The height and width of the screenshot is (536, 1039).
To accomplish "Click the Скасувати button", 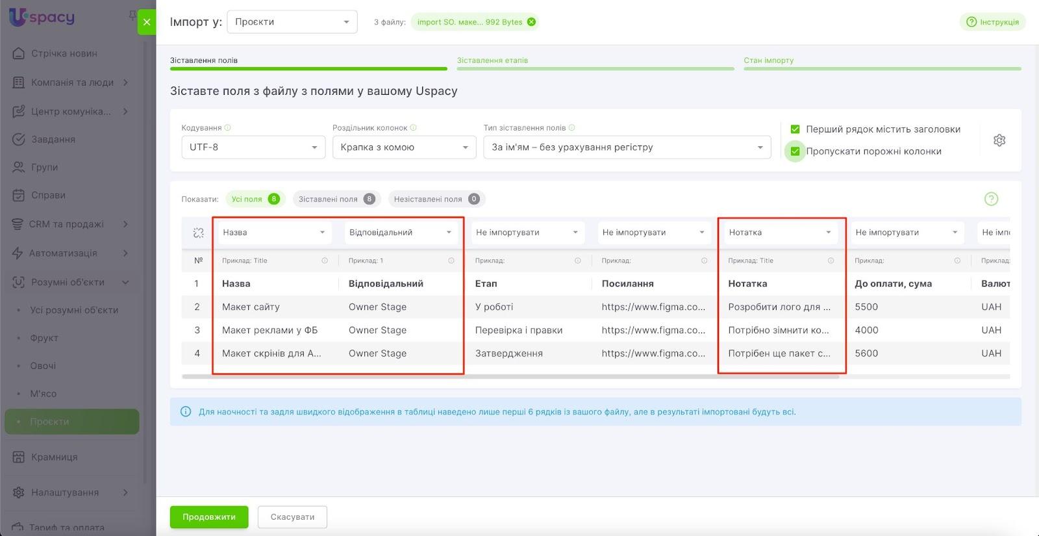I will tap(292, 517).
